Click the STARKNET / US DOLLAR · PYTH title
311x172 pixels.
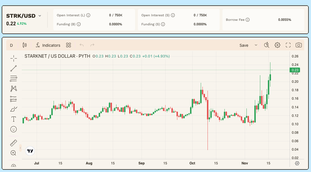[57, 56]
